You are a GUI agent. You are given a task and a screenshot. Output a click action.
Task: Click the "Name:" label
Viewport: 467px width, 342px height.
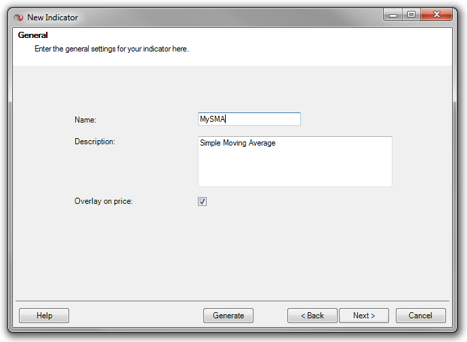click(85, 120)
